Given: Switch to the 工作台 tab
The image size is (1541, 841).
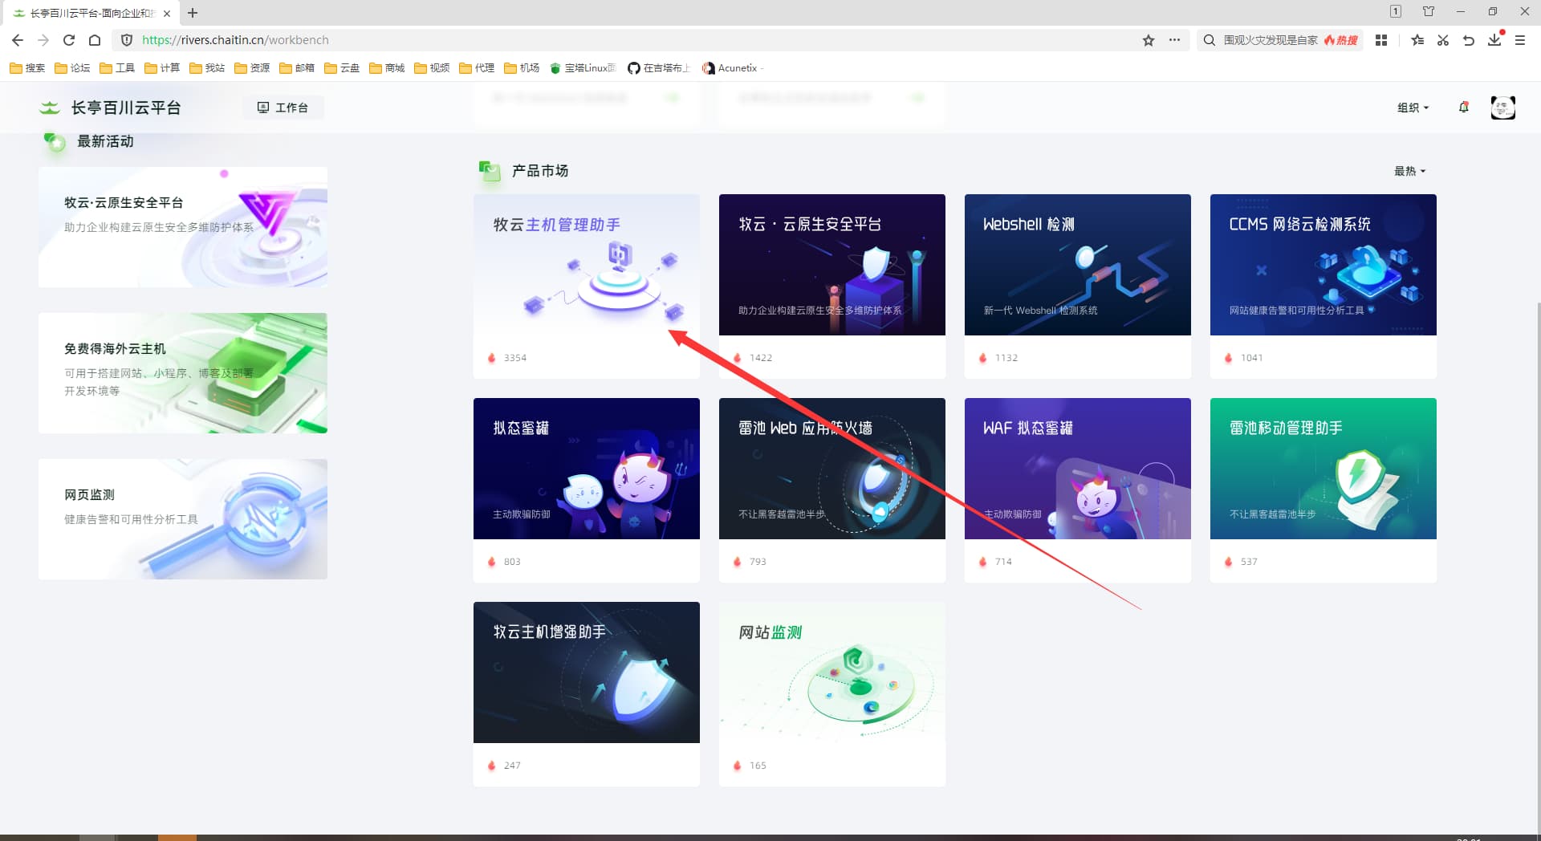Looking at the screenshot, I should tap(283, 108).
